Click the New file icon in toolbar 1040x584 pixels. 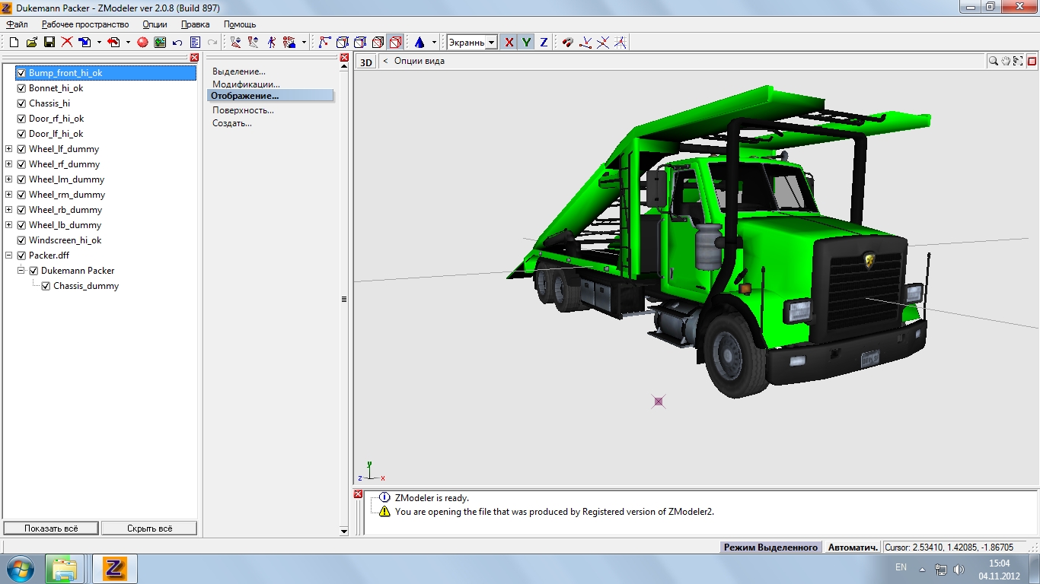(14, 43)
